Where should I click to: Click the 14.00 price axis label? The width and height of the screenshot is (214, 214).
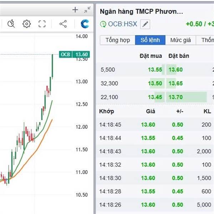82,36
